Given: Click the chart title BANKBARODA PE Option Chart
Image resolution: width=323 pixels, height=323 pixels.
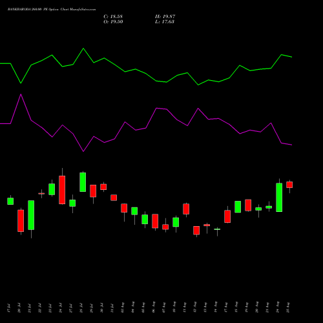Looking at the screenshot, I should pos(52,10).
